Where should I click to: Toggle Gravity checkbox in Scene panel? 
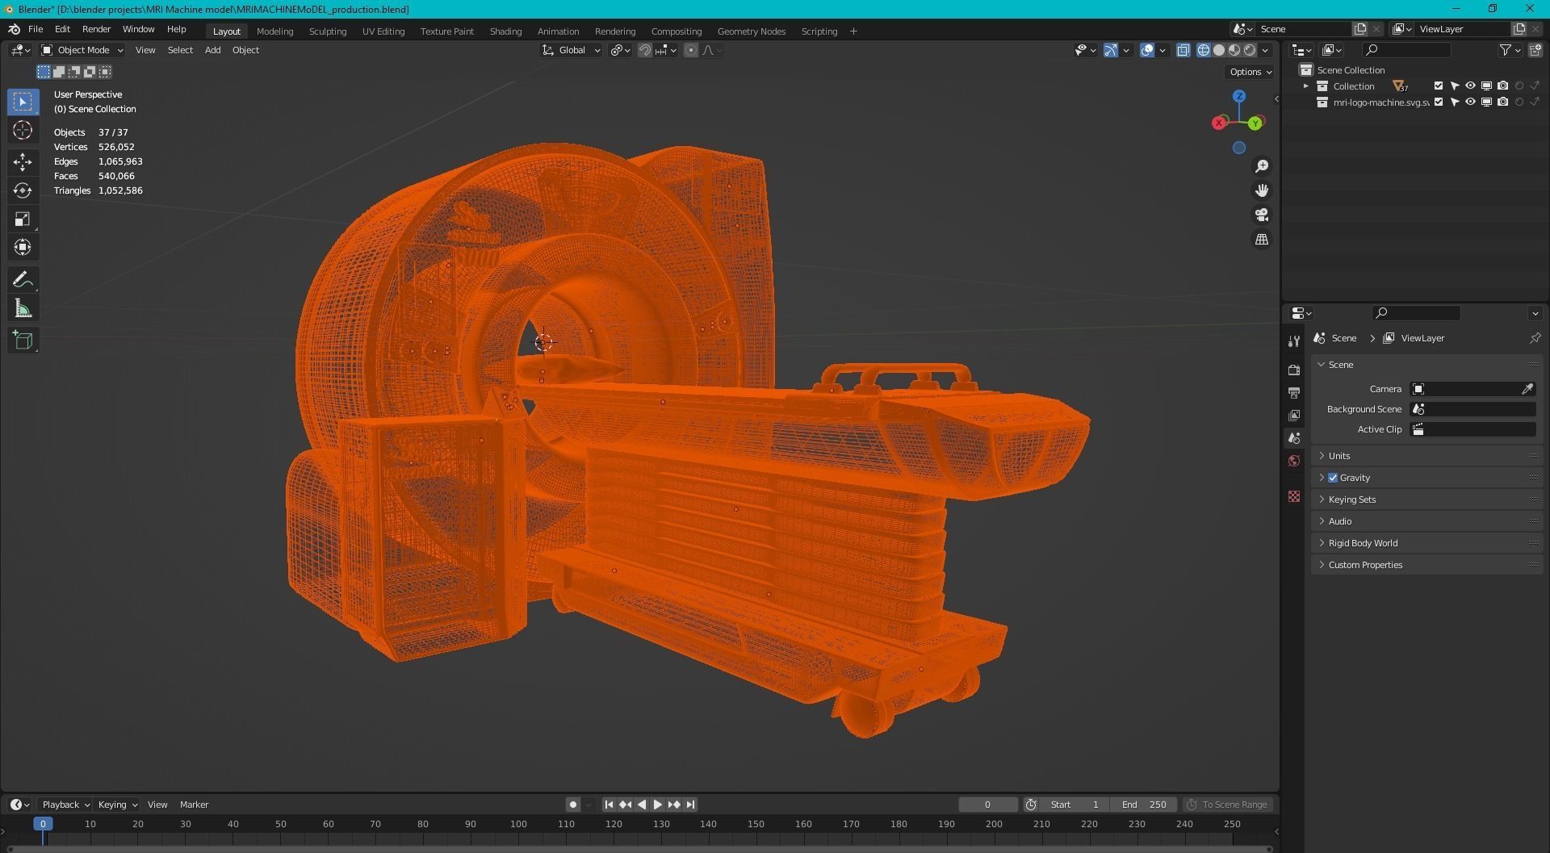point(1333,478)
